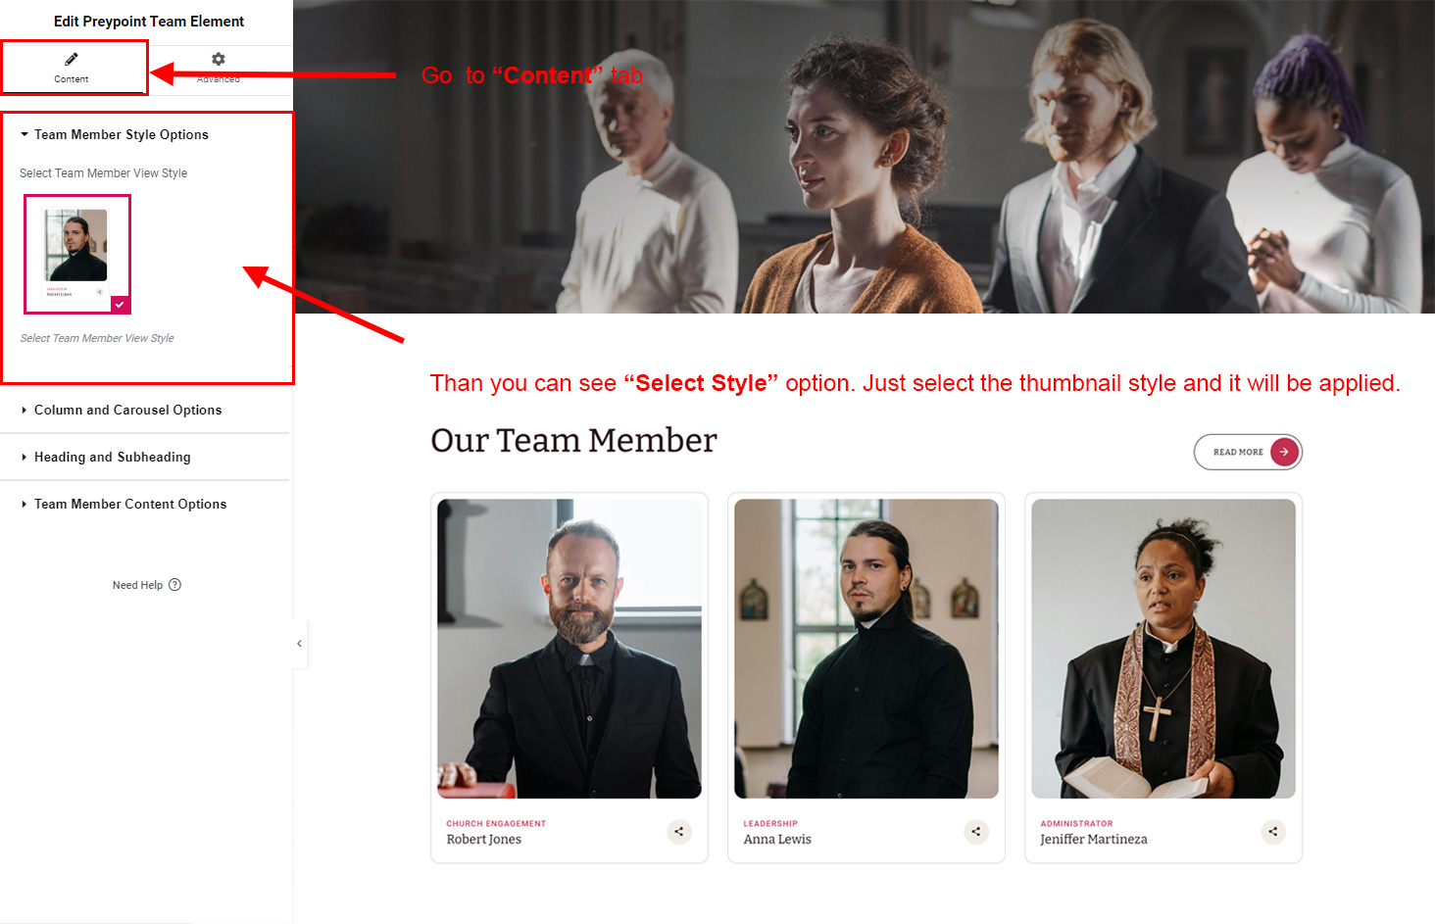Open Robert Jones team member photo
This screenshot has width=1435, height=924.
coord(569,649)
